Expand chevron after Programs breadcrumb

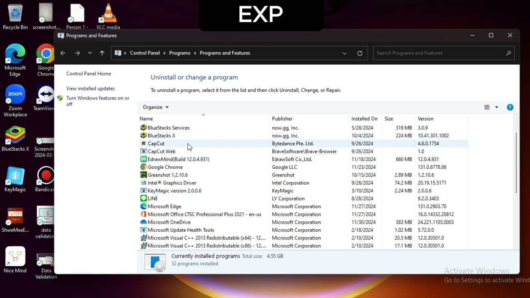(195, 53)
